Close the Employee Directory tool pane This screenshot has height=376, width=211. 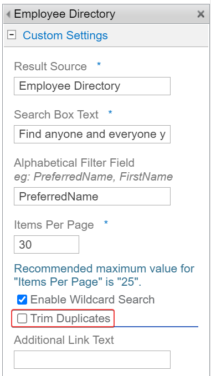click(200, 14)
